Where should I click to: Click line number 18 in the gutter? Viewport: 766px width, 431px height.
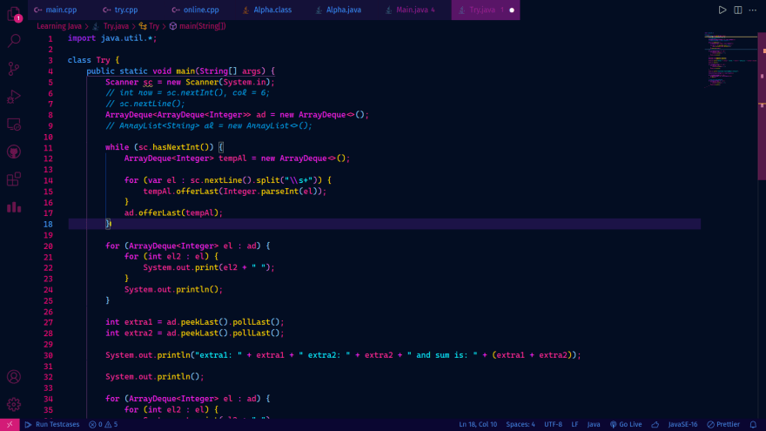[x=48, y=225]
